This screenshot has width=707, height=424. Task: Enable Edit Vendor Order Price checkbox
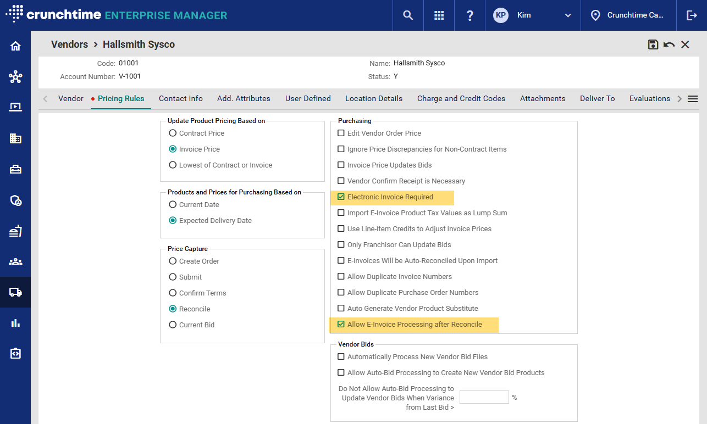tap(341, 133)
